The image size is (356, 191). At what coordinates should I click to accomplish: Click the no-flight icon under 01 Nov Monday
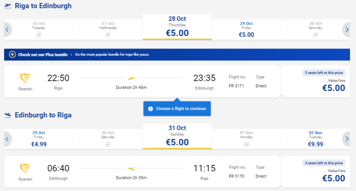point(246,144)
